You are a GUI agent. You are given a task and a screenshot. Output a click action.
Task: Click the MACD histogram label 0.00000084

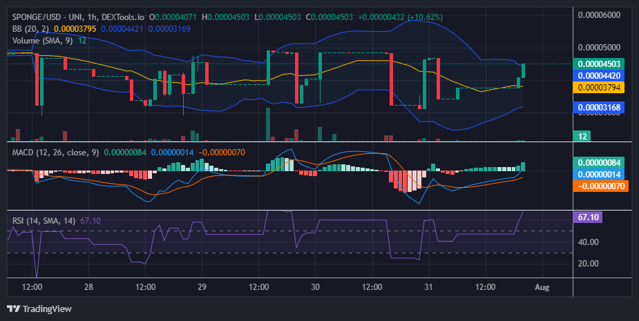pos(599,163)
